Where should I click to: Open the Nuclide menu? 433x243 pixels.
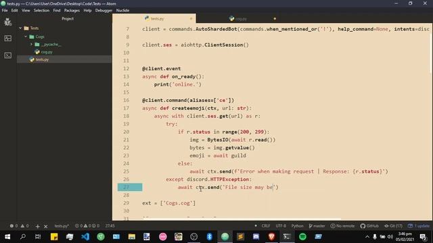(x=122, y=11)
